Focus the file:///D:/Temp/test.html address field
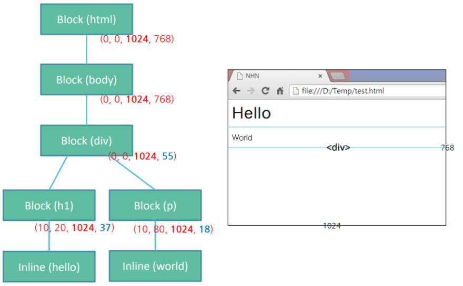This screenshot has height=286, width=463. (368, 91)
